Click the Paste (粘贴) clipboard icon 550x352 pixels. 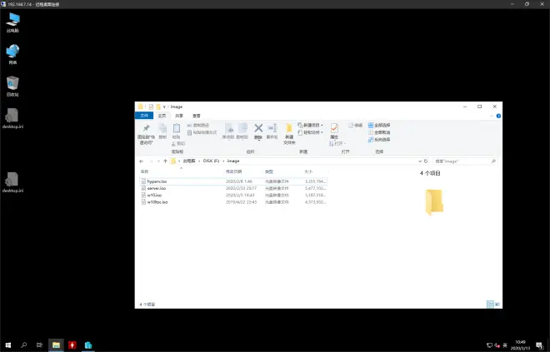pos(177,131)
